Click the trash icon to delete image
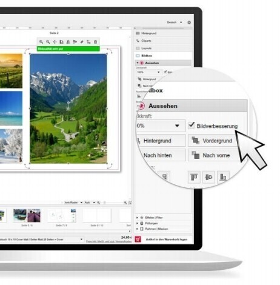Screen dimensions: 280x285 [95, 42]
